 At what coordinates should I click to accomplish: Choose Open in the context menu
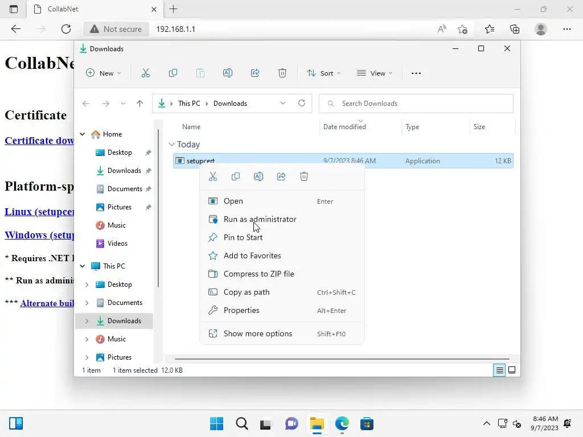pos(282,201)
